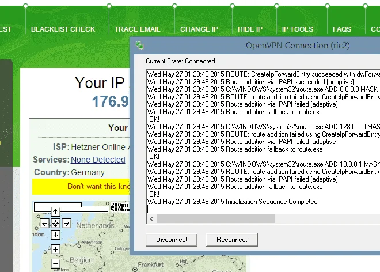Open FAQS menu item
Screen dimensions: 380x272
342,29
